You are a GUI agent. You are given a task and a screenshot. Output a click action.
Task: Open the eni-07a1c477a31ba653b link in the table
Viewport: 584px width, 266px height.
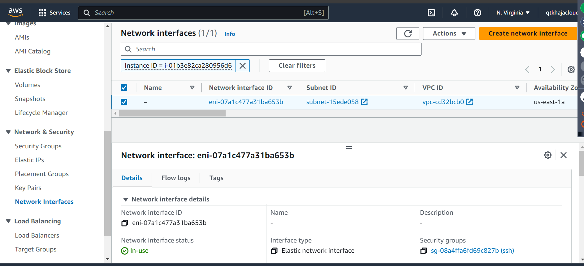pos(246,102)
